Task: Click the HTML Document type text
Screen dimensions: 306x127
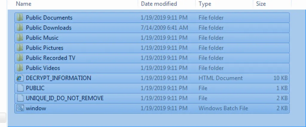Action: pos(221,78)
